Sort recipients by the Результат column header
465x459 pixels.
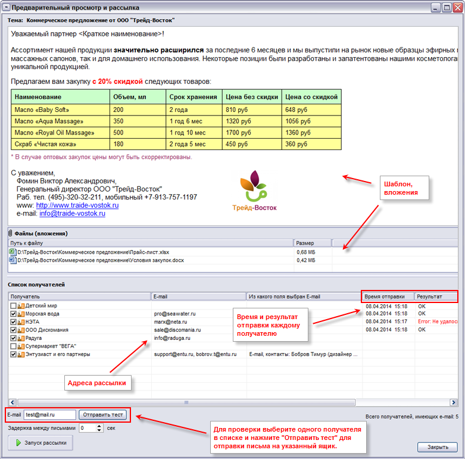[435, 296]
